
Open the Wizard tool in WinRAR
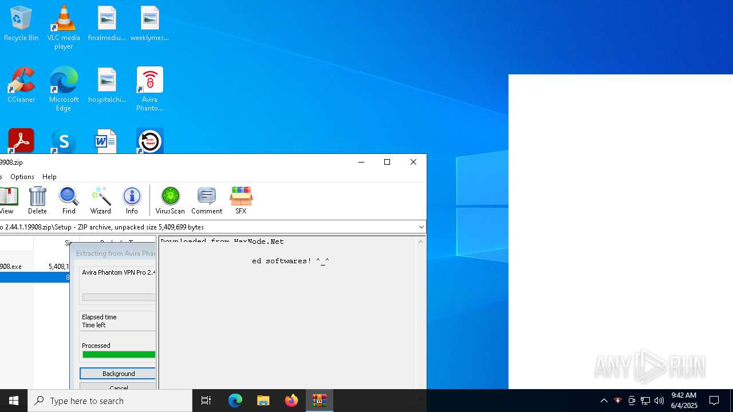(100, 200)
